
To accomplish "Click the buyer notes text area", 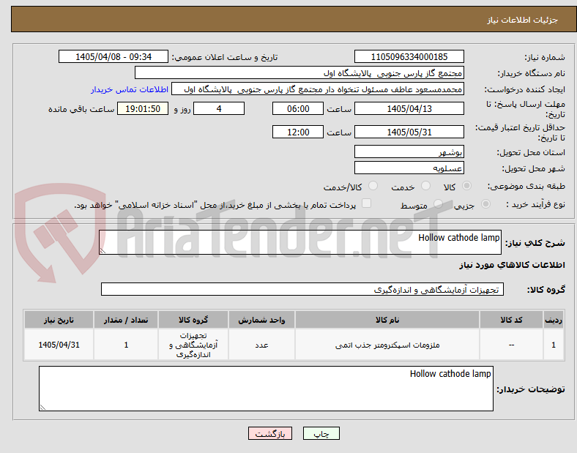I will (266, 389).
